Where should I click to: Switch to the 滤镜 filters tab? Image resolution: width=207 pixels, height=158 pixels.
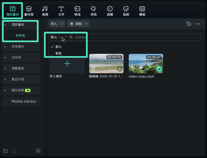pyautogui.click(x=110, y=11)
